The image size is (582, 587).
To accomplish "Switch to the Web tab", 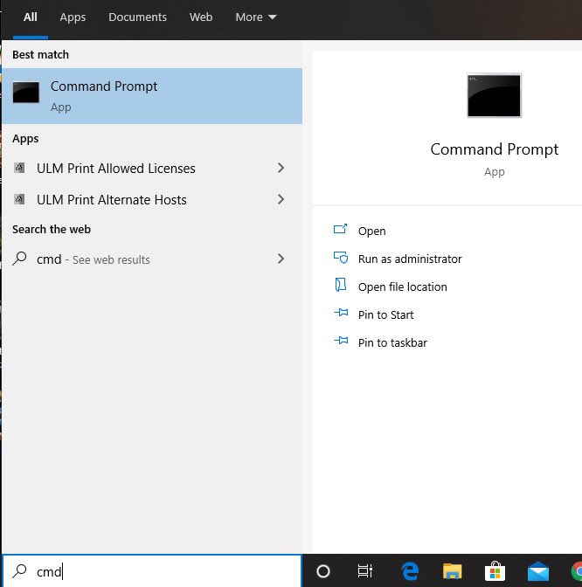I will (201, 17).
